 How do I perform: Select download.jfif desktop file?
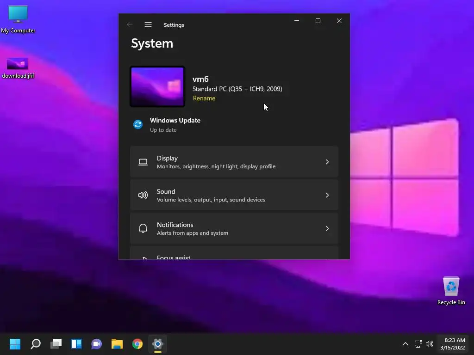pos(18,68)
